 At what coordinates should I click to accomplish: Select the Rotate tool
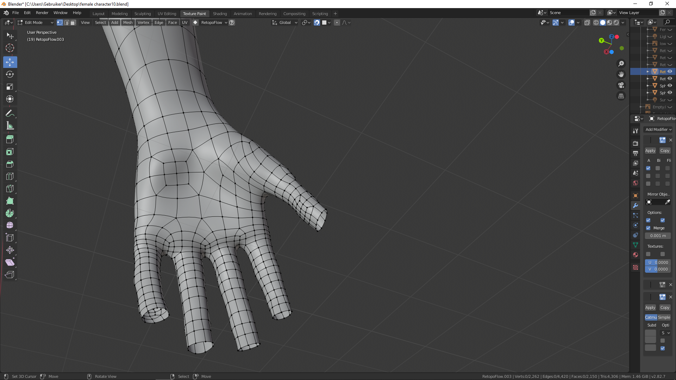[x=10, y=74]
